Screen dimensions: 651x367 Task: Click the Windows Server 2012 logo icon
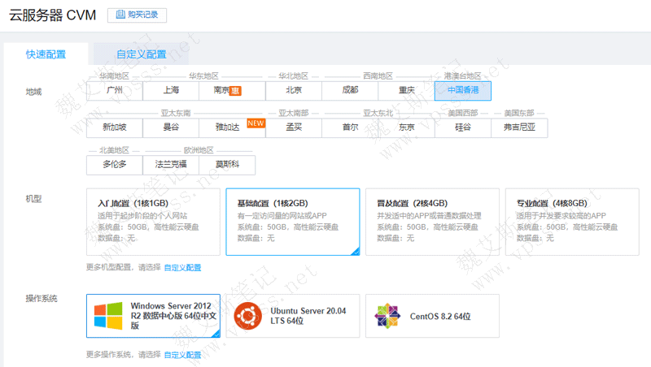click(x=108, y=316)
